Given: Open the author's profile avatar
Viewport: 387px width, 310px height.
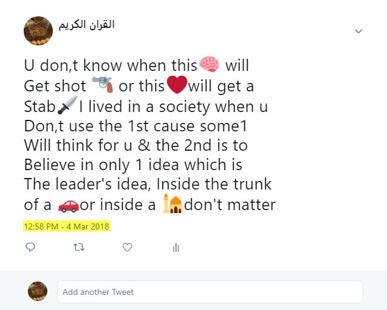Looking at the screenshot, I should [x=38, y=31].
